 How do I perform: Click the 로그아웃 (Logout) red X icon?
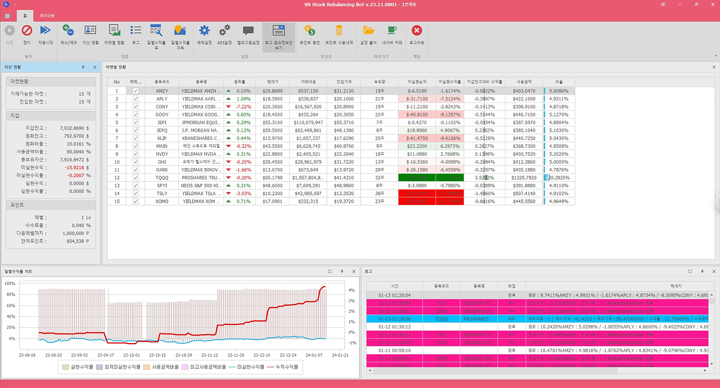pyautogui.click(x=417, y=31)
